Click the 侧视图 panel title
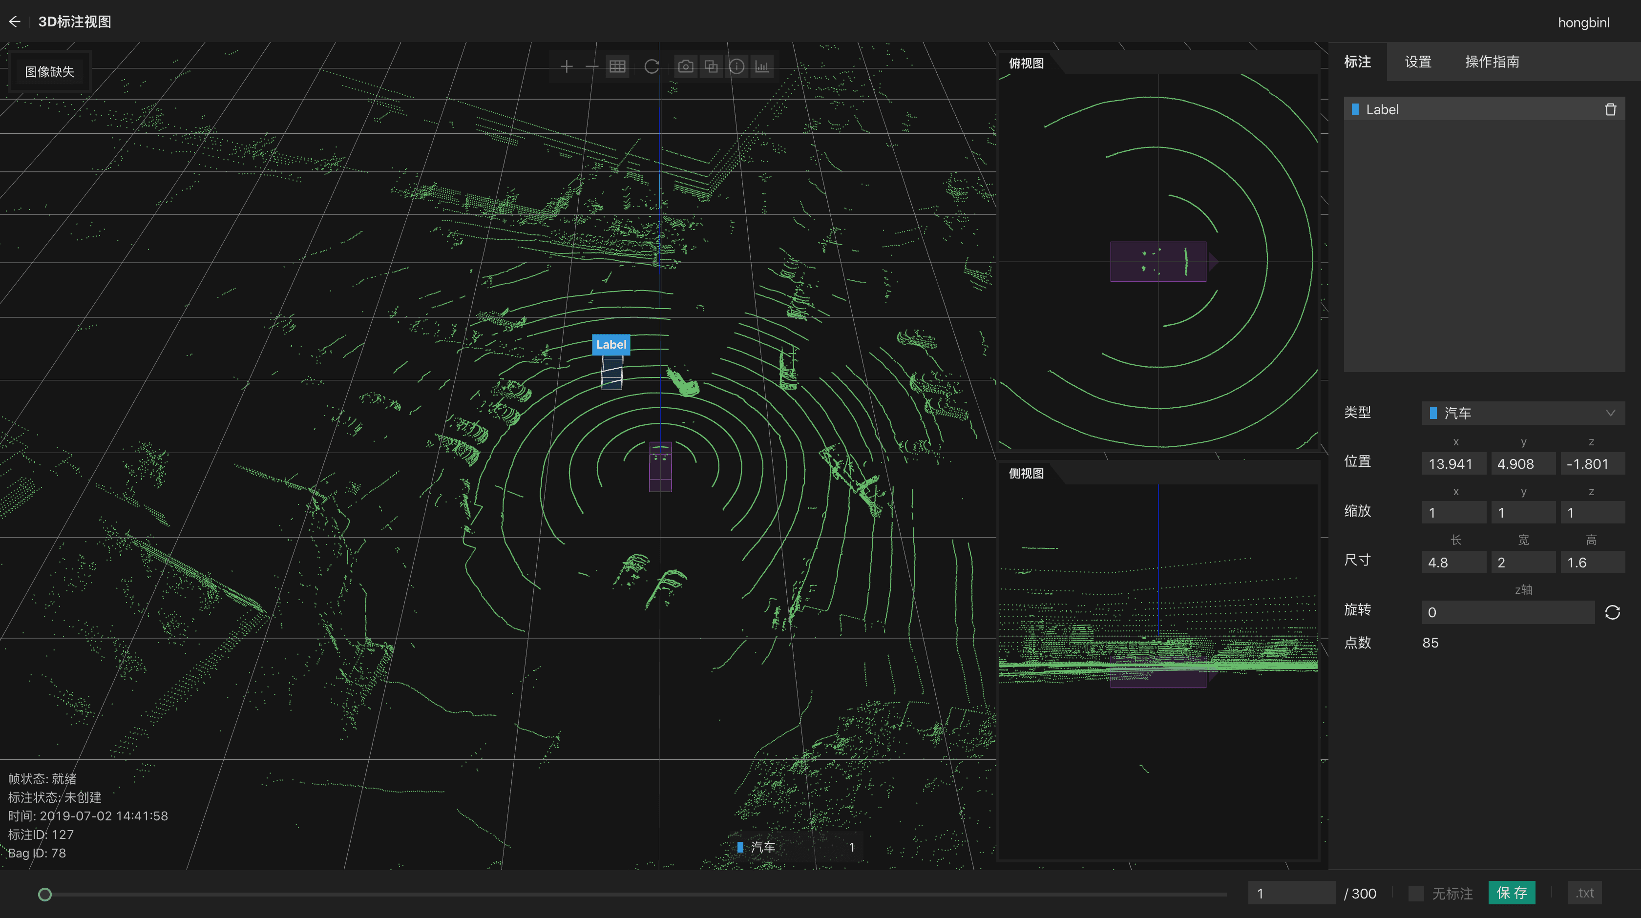The width and height of the screenshot is (1641, 918). [x=1026, y=473]
